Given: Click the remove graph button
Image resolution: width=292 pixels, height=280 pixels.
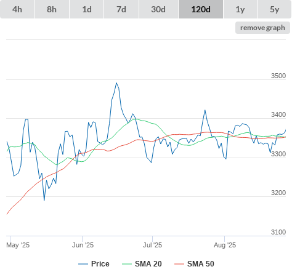Looking at the screenshot, I should 262,28.
